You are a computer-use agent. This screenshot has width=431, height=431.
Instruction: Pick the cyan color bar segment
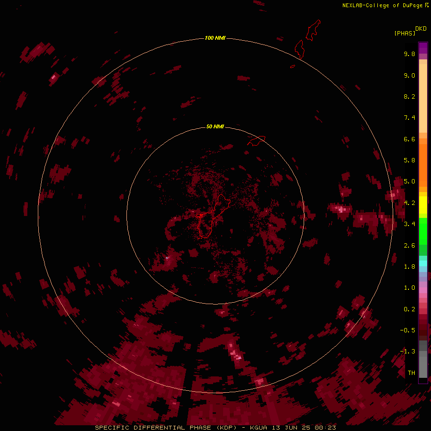423,263
